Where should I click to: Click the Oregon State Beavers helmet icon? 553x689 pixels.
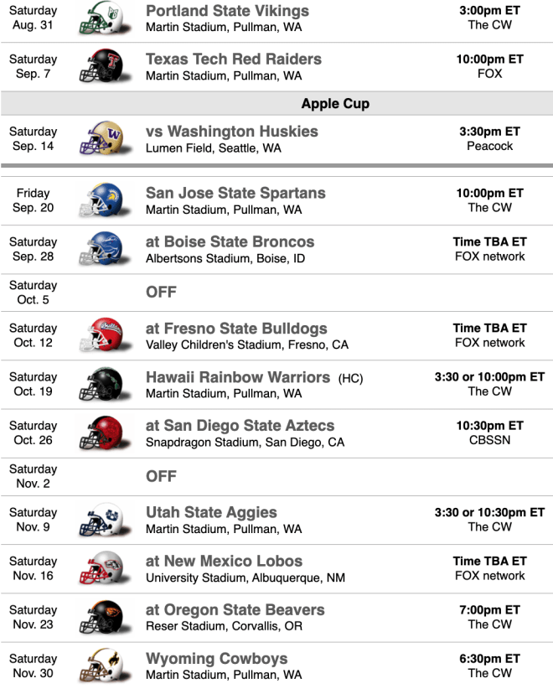click(x=105, y=617)
